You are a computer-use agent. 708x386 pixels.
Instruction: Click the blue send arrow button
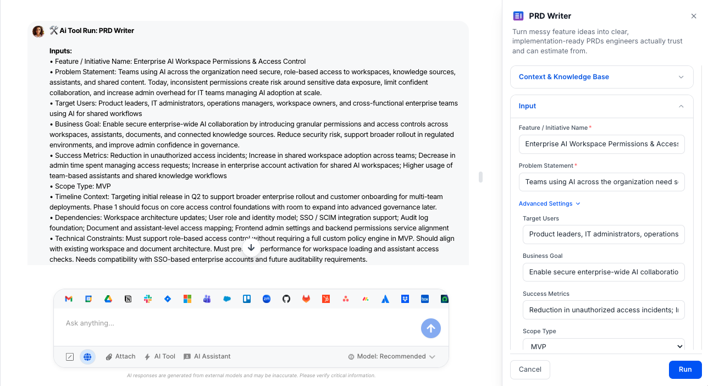[x=431, y=328]
